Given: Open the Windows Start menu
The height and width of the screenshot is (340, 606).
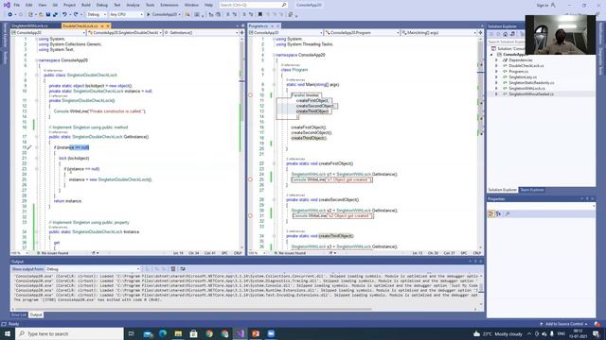Looking at the screenshot, I should pos(8,333).
